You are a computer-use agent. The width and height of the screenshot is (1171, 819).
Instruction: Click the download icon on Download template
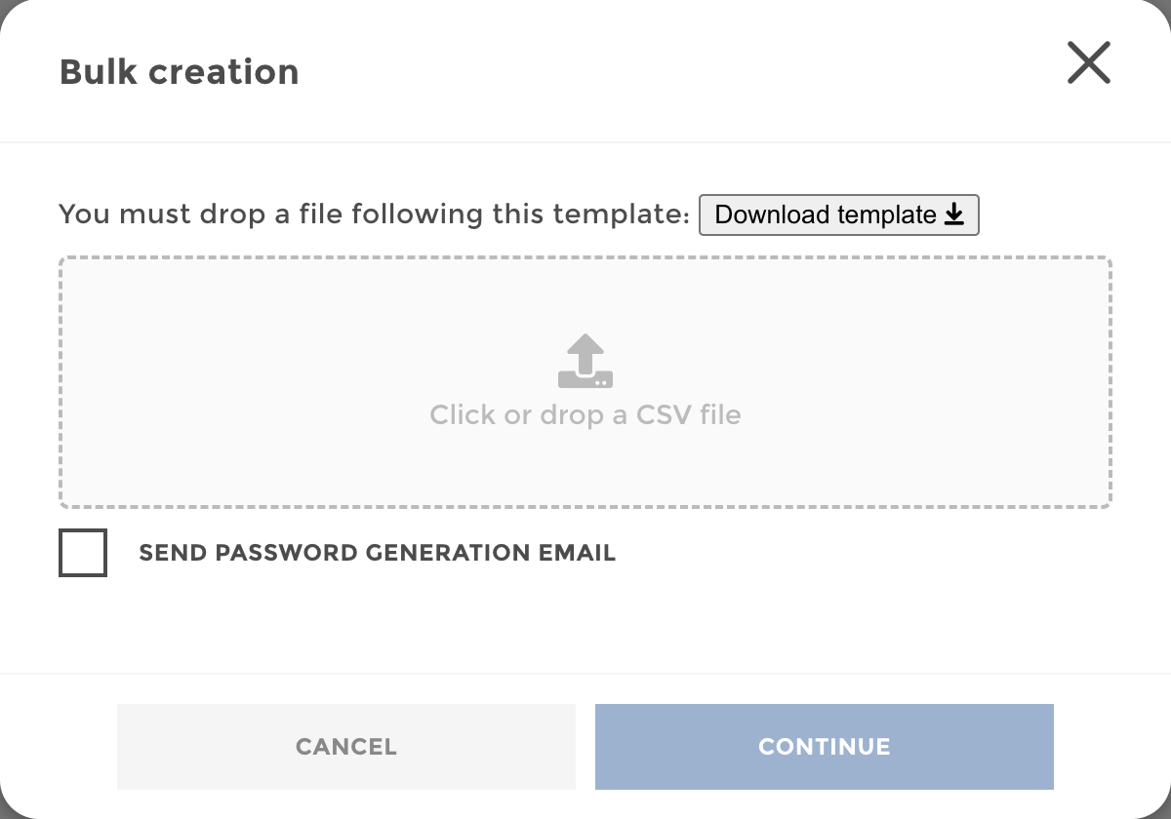tap(953, 214)
